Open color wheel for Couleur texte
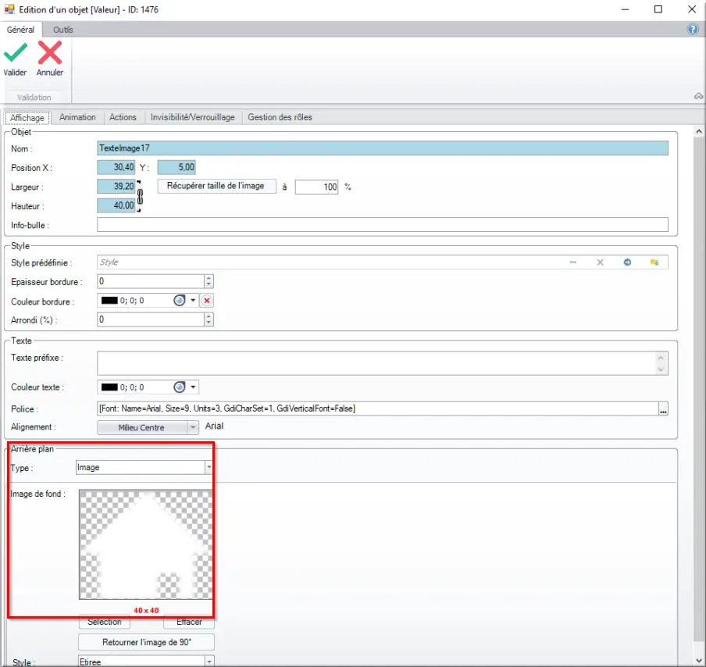706x667 pixels. 179,387
